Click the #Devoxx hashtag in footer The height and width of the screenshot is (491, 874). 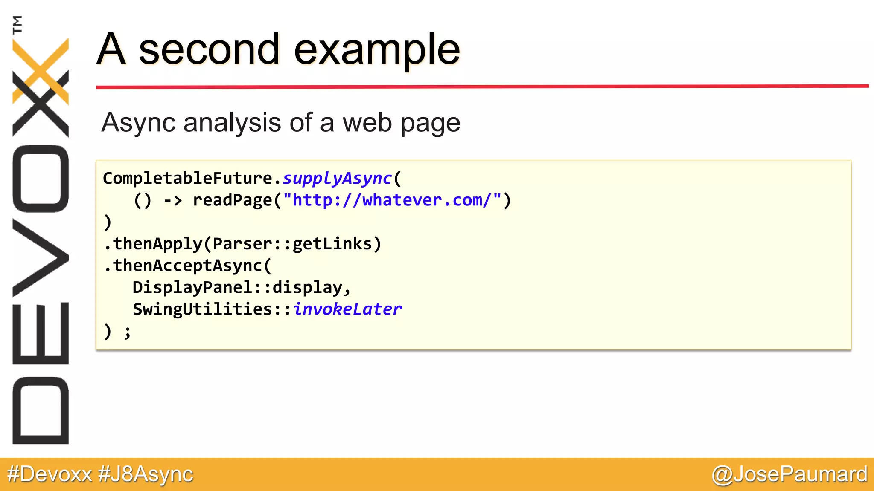pos(50,474)
